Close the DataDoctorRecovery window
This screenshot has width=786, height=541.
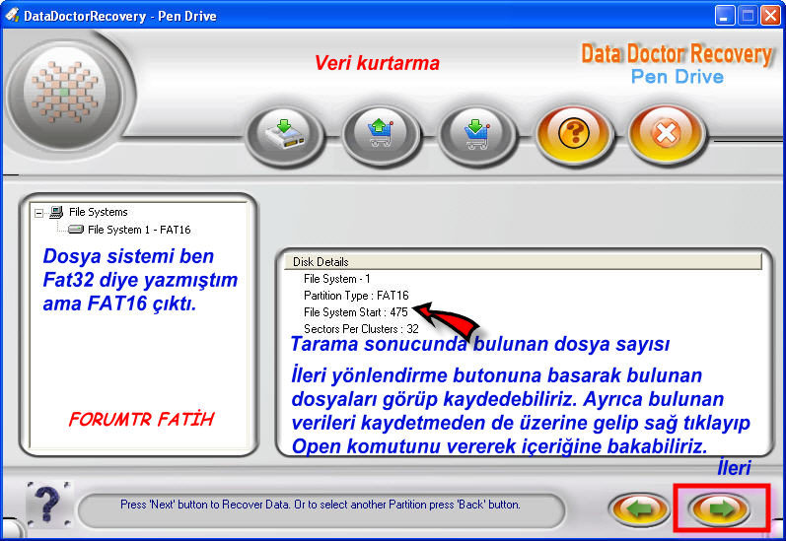[x=770, y=16]
